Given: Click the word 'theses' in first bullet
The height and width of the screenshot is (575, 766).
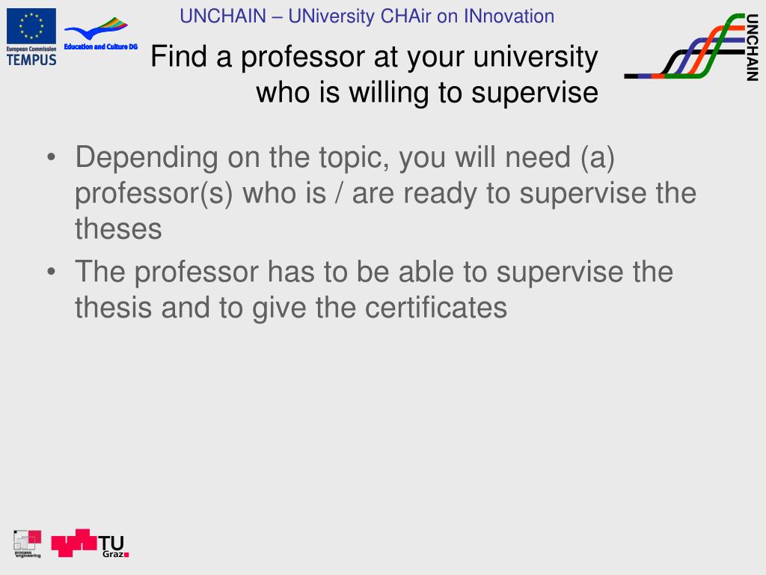Looking at the screenshot, I should pyautogui.click(x=118, y=229).
